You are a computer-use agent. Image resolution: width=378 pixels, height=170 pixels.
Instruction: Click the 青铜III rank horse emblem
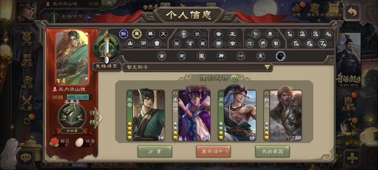click(x=72, y=116)
